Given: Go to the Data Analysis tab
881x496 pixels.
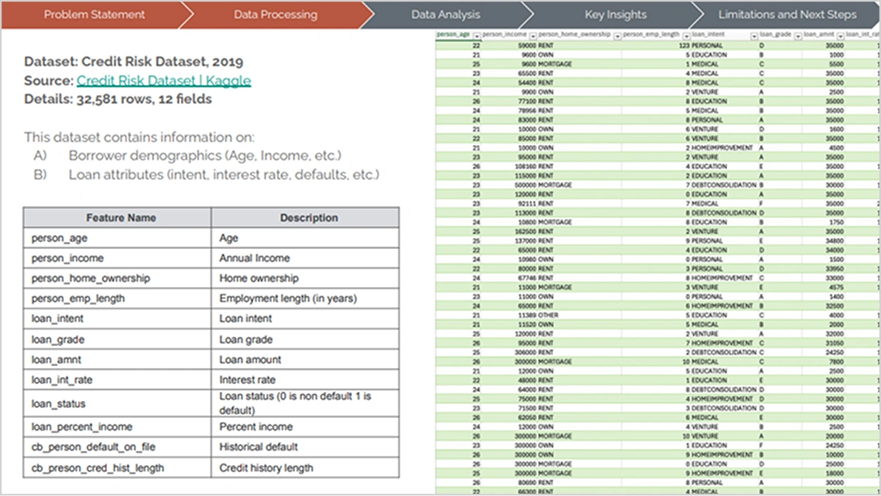Looking at the screenshot, I should pos(446,14).
